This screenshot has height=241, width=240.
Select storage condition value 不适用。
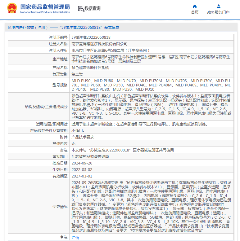point(78,131)
